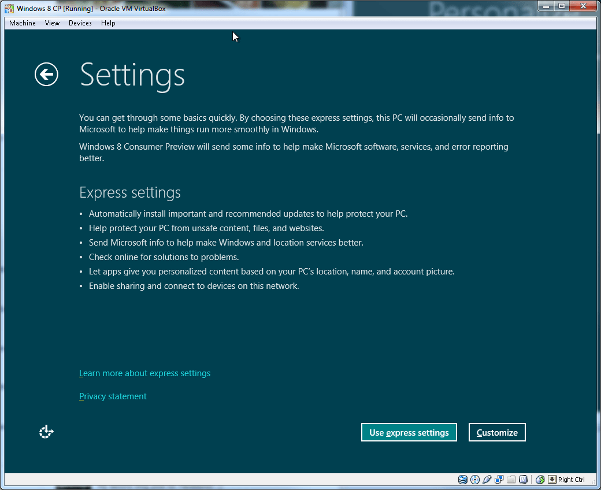Image resolution: width=601 pixels, height=490 pixels.
Task: Click 'You can get through some basics' paragraph
Action: pos(296,124)
